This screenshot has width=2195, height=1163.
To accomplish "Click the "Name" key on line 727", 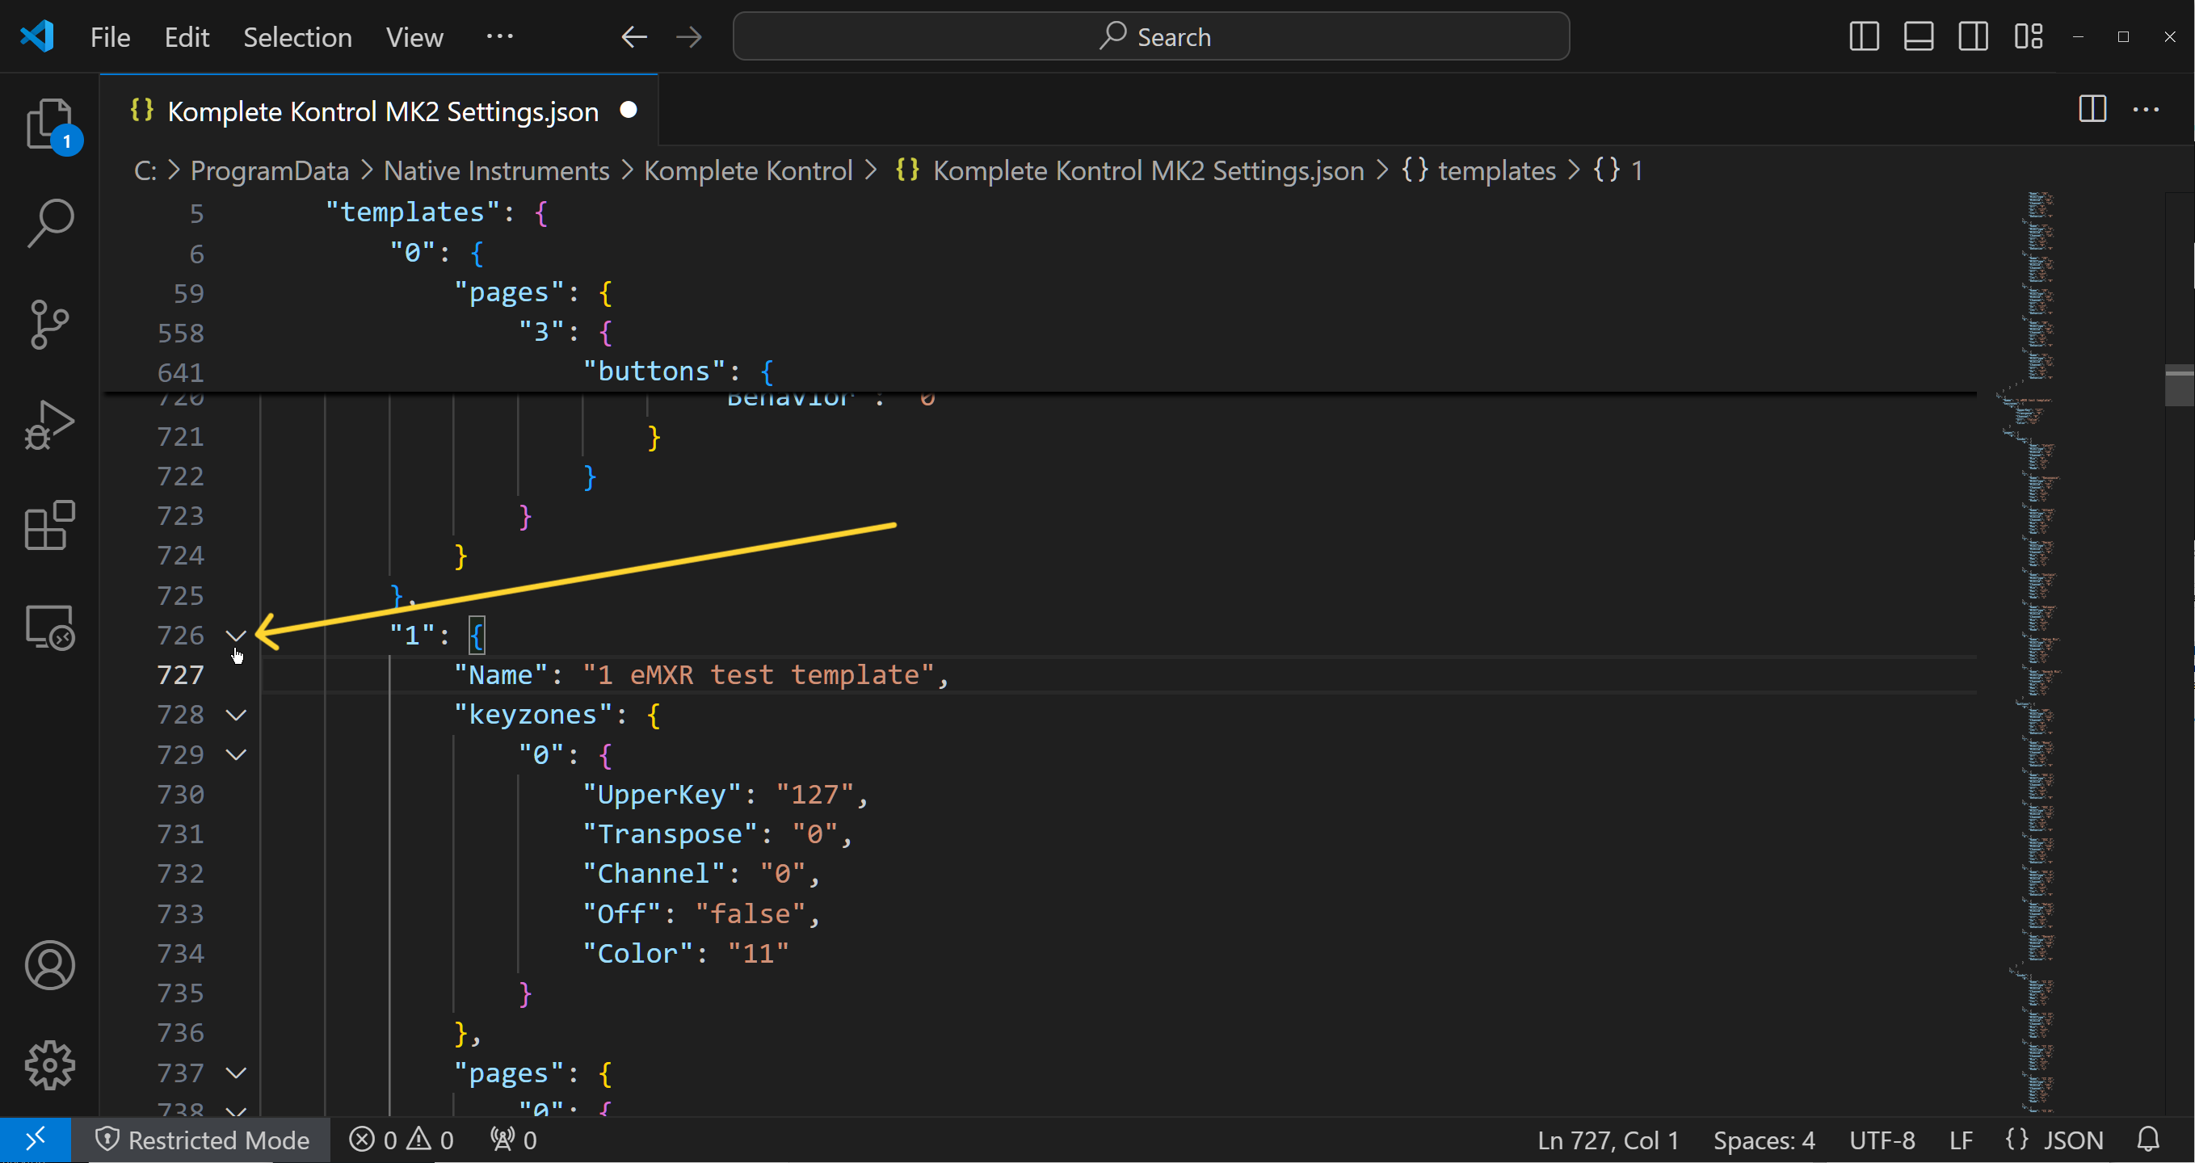I will tap(500, 675).
